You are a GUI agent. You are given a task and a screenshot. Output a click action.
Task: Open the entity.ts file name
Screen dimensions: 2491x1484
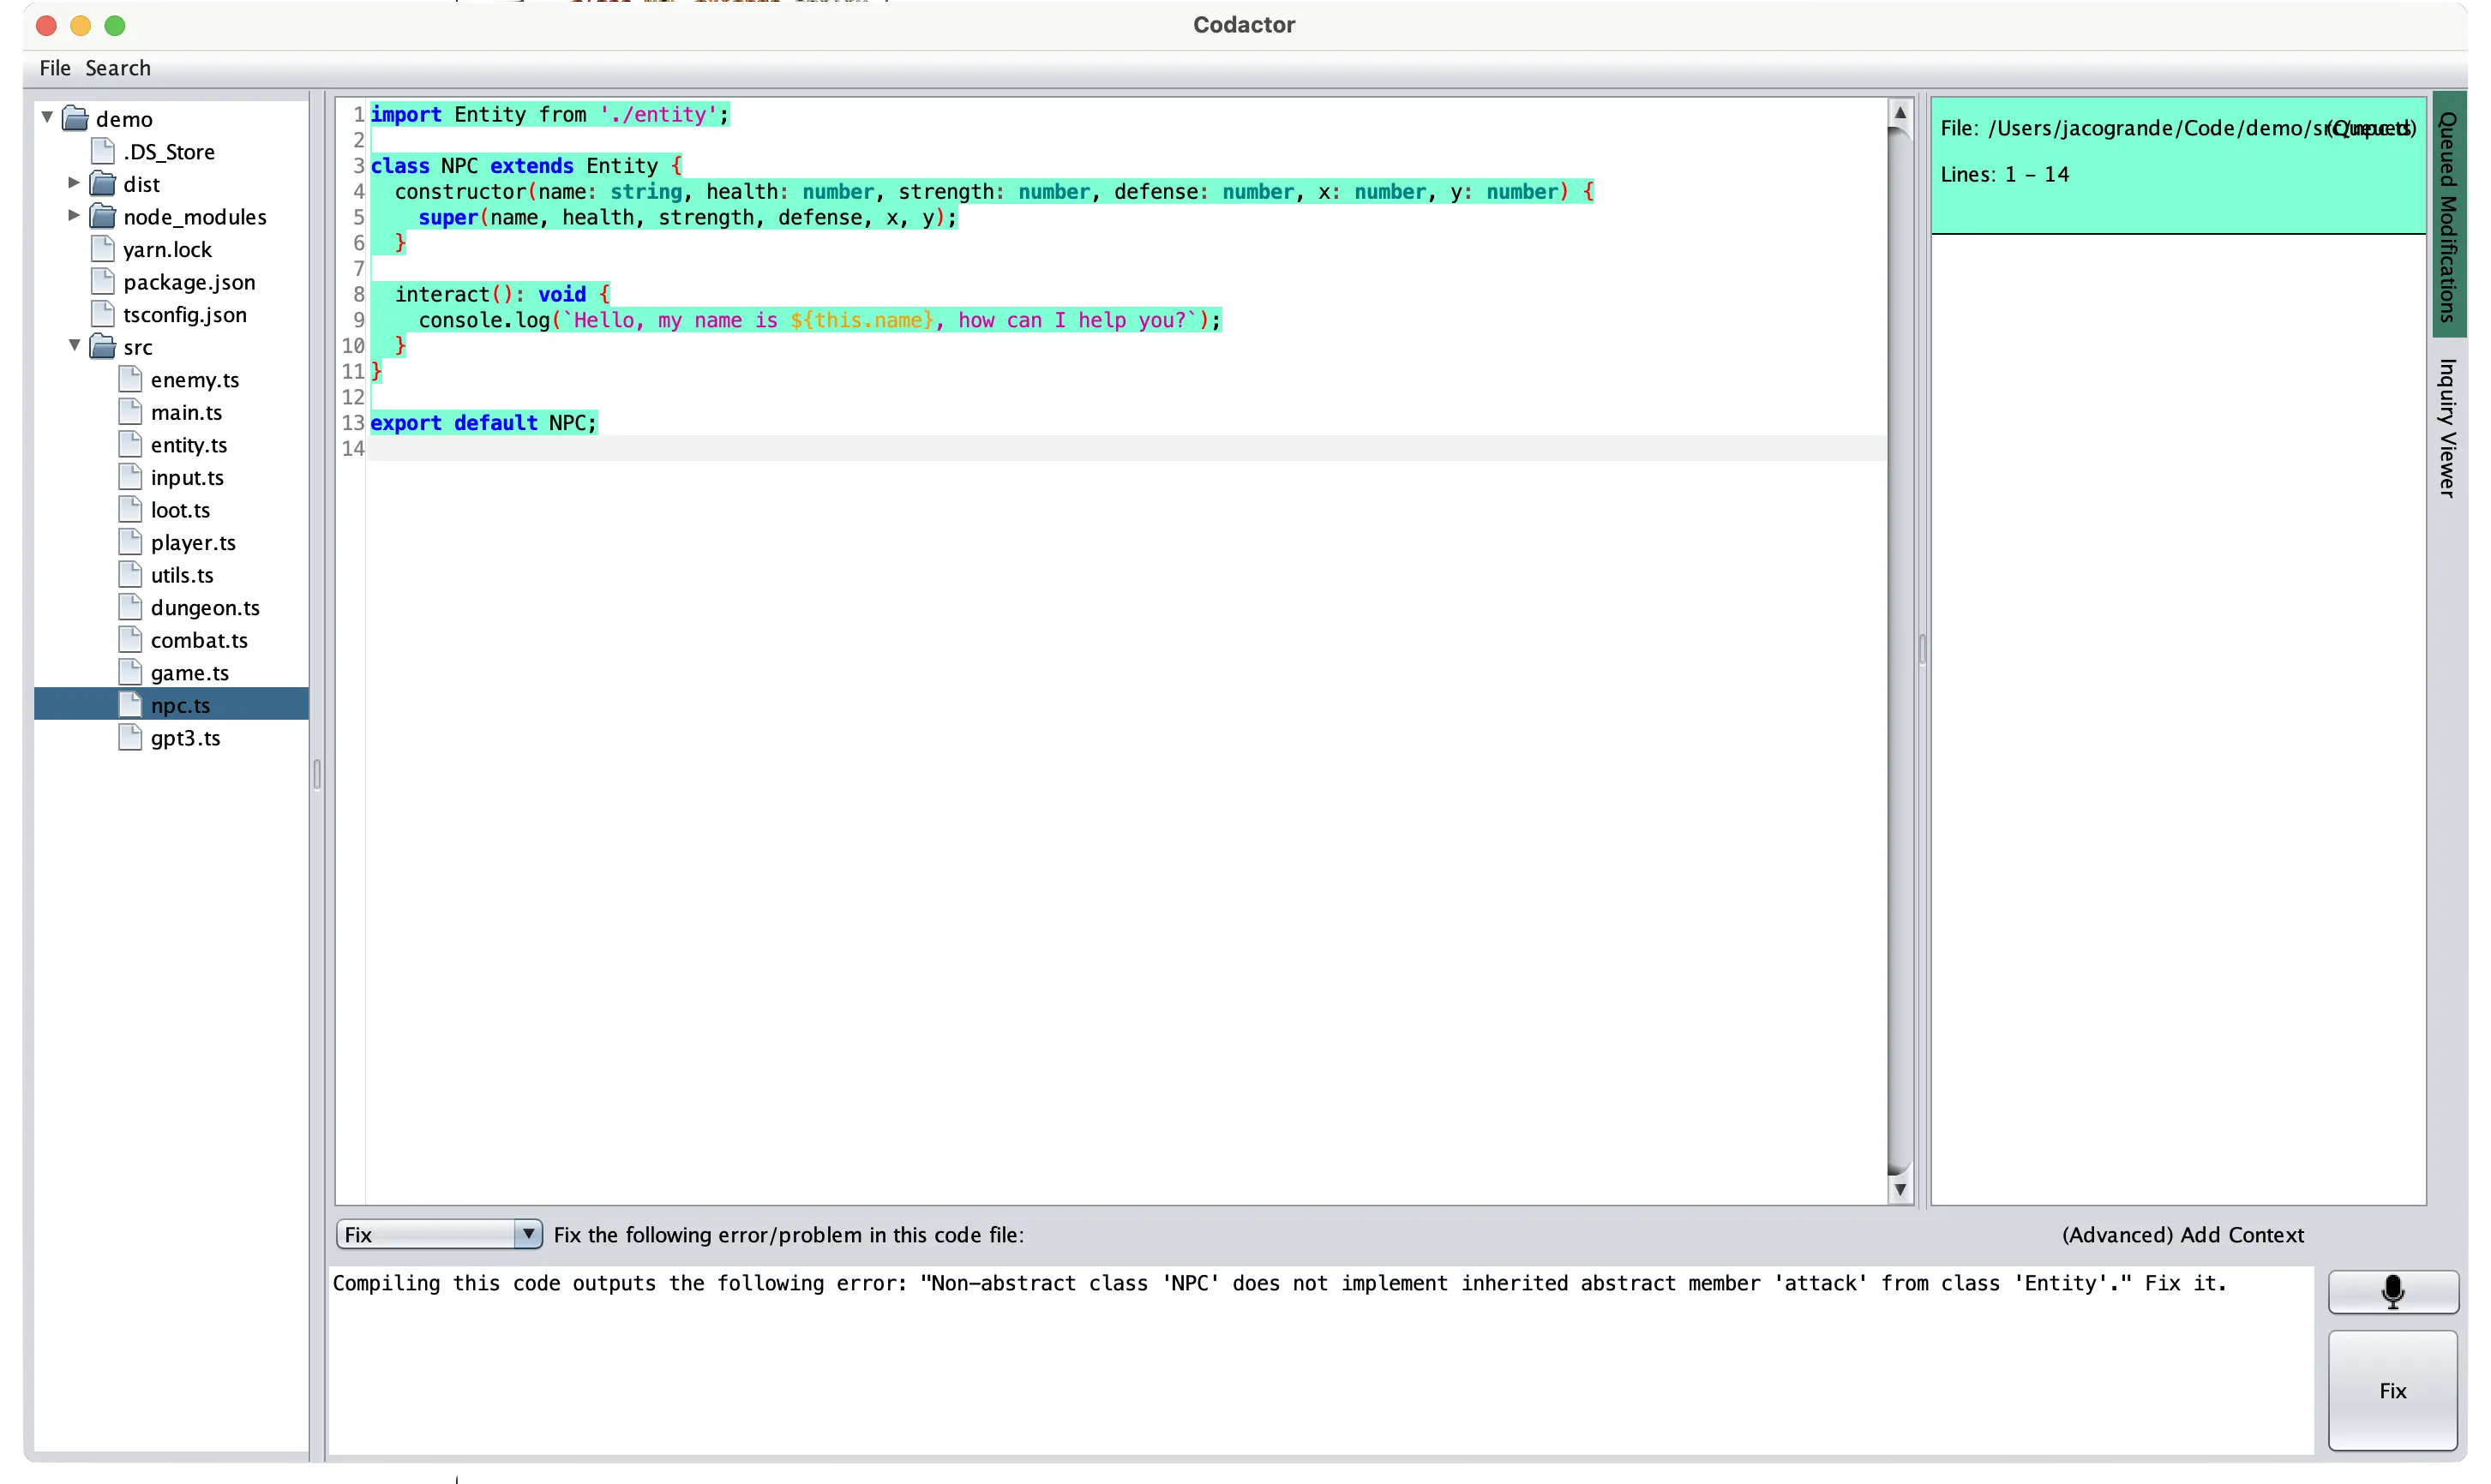tap(189, 445)
